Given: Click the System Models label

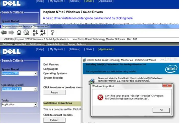Looking at the screenshot, I should 53,78.
